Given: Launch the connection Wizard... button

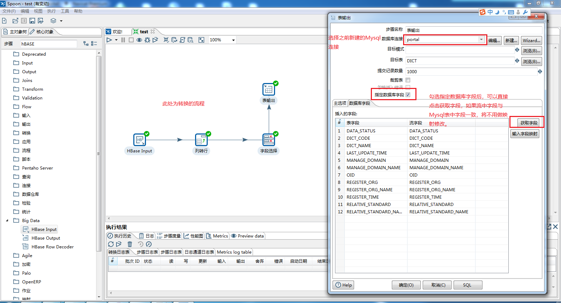Looking at the screenshot, I should click(531, 41).
